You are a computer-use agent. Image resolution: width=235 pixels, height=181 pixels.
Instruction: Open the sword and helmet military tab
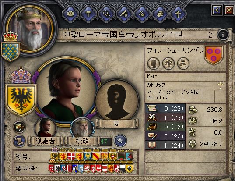124,14
